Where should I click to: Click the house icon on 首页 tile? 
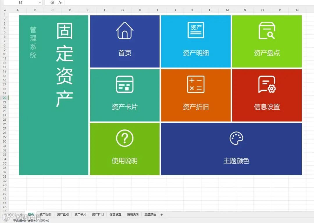tap(124, 30)
